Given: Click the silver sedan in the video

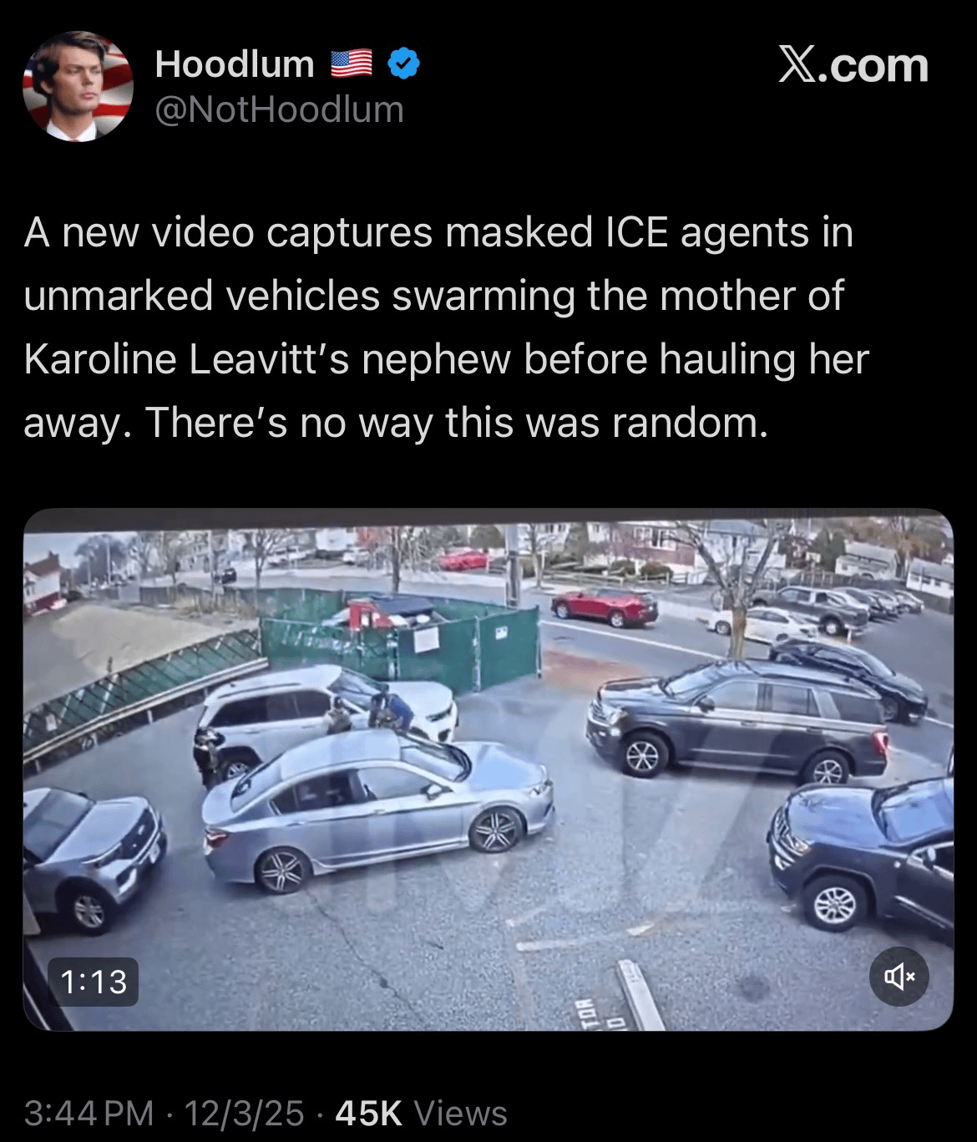Looking at the screenshot, I should [x=377, y=810].
